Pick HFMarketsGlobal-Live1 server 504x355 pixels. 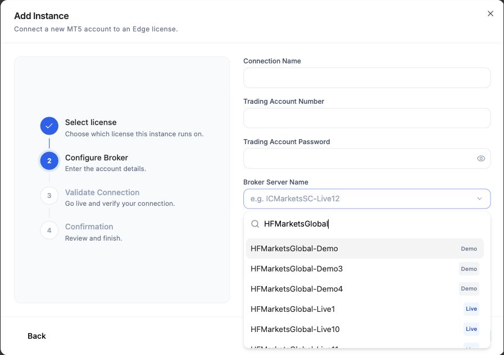click(365, 309)
